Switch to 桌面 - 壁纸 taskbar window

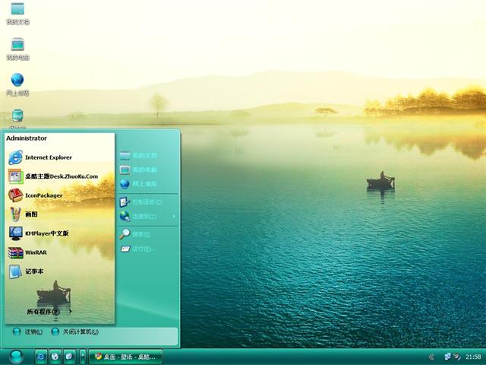coord(125,357)
